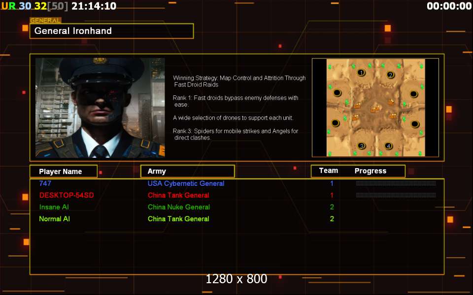Click supply dollar icon in map's northeast corner
This screenshot has width=473, height=295.
pyautogui.click(x=421, y=66)
